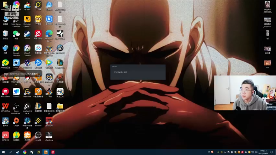Open the iTools 4 shortcut
276x155 pixels.
(x=16, y=64)
